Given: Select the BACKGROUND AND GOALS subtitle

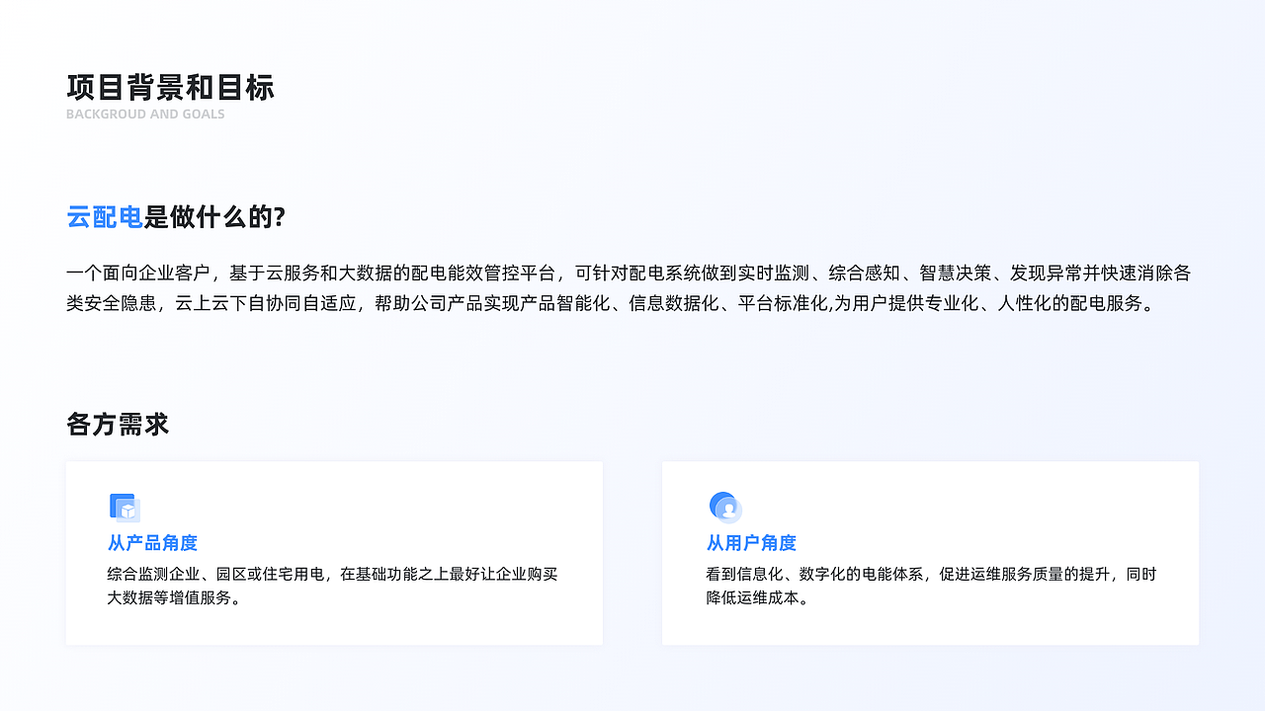Looking at the screenshot, I should pyautogui.click(x=145, y=114).
